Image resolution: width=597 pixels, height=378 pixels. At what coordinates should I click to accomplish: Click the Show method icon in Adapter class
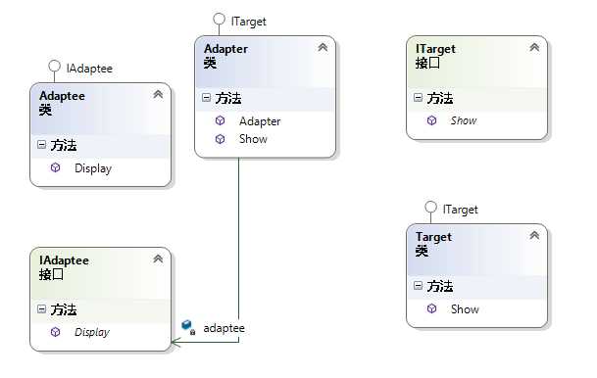[220, 139]
